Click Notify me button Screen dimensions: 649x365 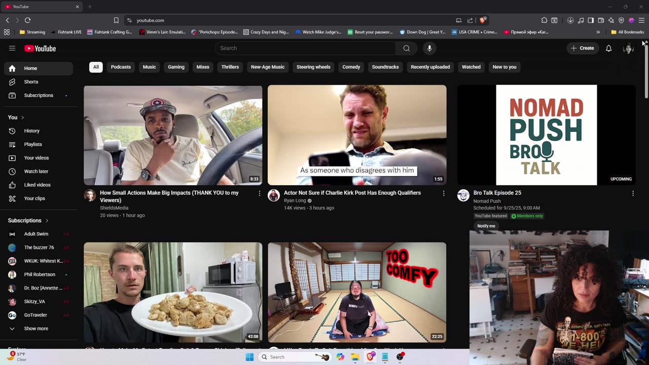tap(486, 226)
